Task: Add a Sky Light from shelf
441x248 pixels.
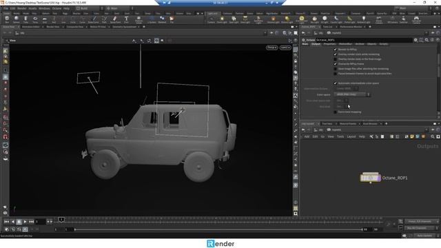Action: point(314,19)
